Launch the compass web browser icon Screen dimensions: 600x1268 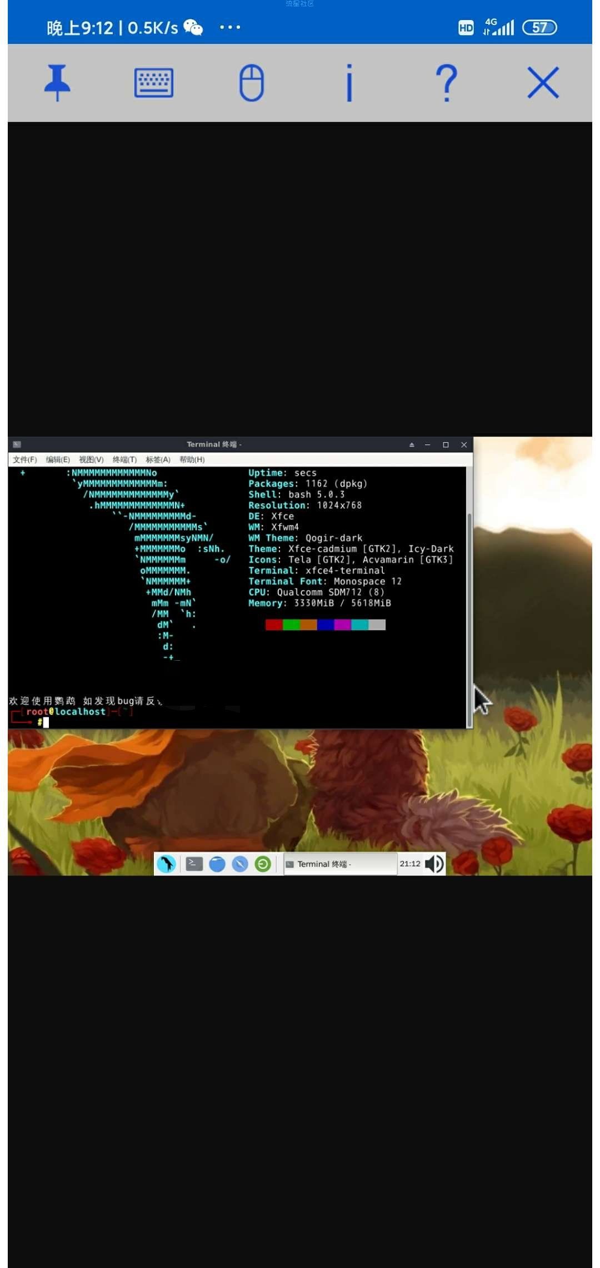tap(240, 864)
